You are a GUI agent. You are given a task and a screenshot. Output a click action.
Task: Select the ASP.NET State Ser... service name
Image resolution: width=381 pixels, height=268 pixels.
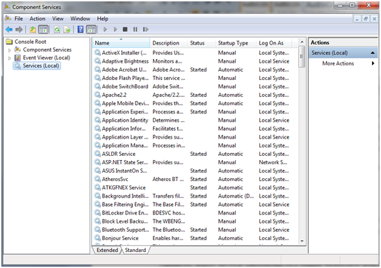tap(124, 162)
